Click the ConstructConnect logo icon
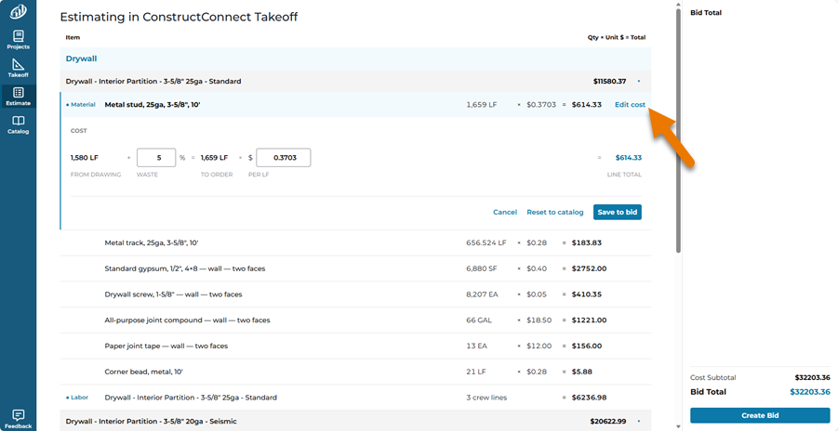 [x=19, y=11]
